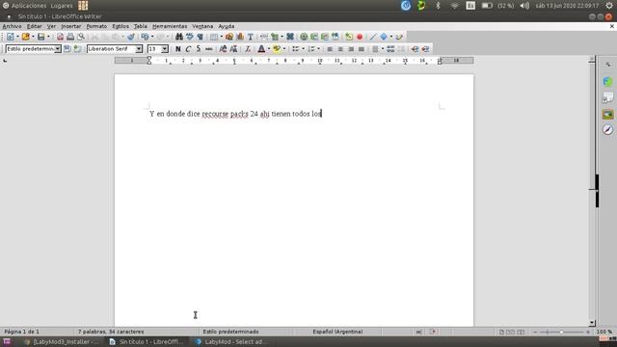Expand the Save dropdown arrow
Image resolution: width=617 pixels, height=347 pixels.
point(48,37)
